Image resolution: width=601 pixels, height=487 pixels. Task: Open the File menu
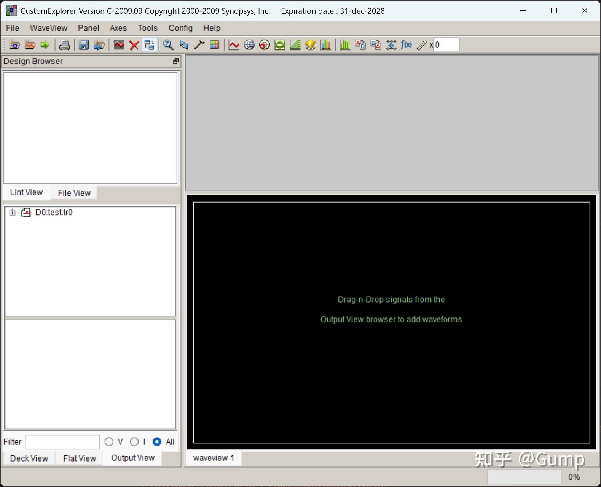point(13,28)
